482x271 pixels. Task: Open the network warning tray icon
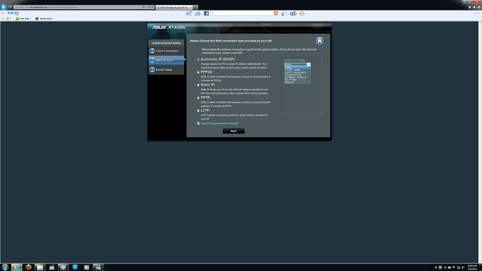(x=458, y=267)
